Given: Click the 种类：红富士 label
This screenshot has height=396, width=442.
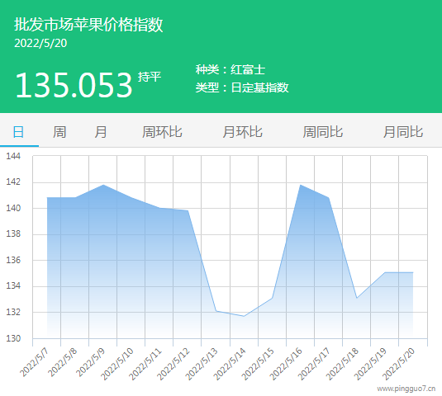Looking at the screenshot, I should click(x=231, y=69).
